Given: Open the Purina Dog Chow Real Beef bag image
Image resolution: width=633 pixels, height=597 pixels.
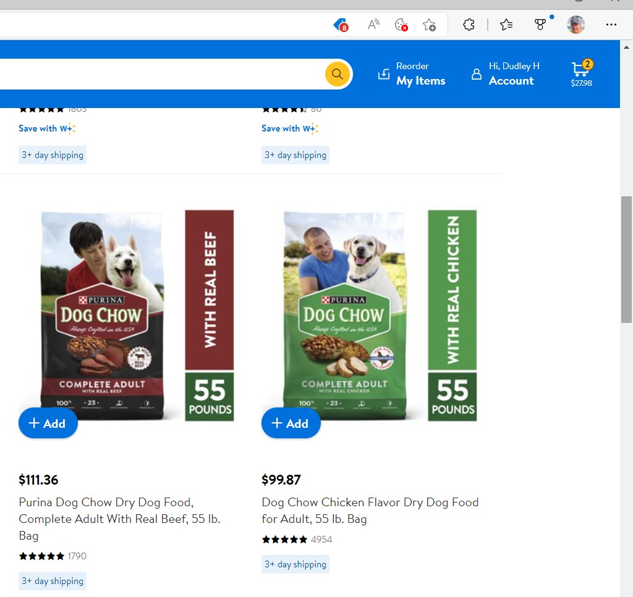Looking at the screenshot, I should [126, 315].
